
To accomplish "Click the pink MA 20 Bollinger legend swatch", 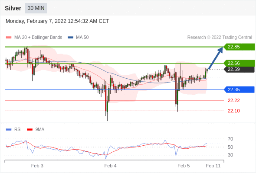I will [x=9, y=38].
